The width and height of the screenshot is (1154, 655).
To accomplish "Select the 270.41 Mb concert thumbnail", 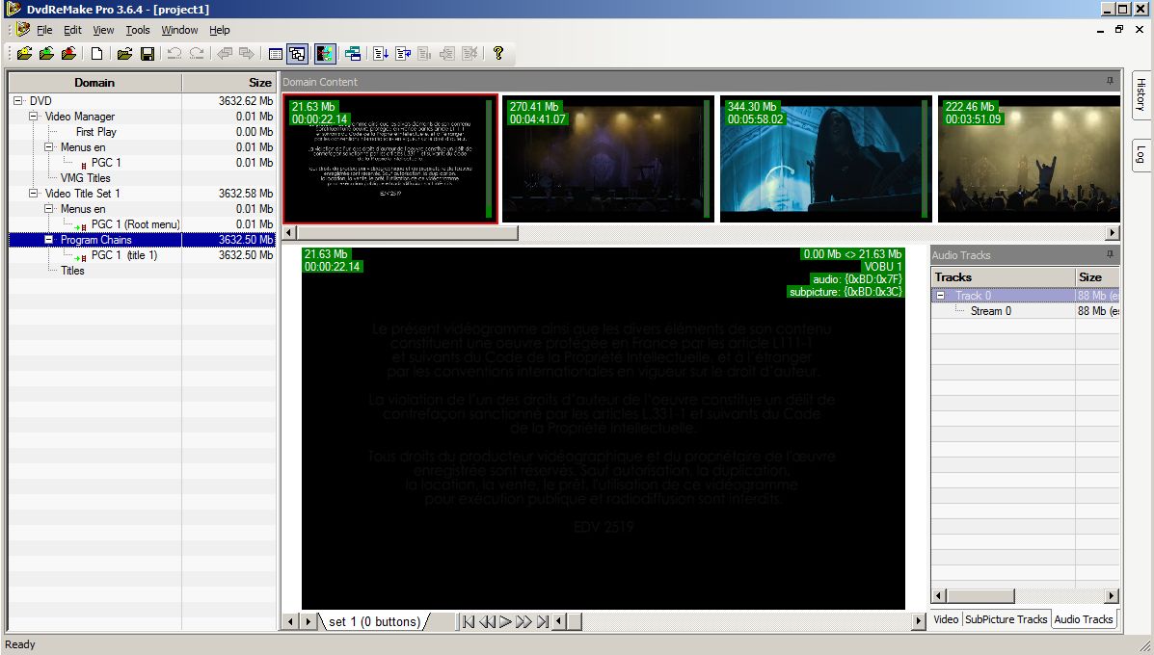I will pos(607,159).
